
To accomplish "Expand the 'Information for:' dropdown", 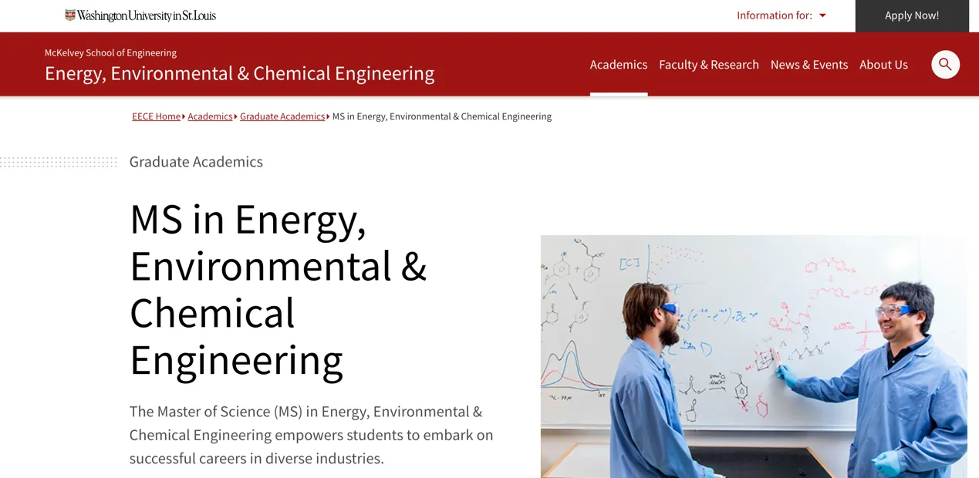I will click(781, 15).
